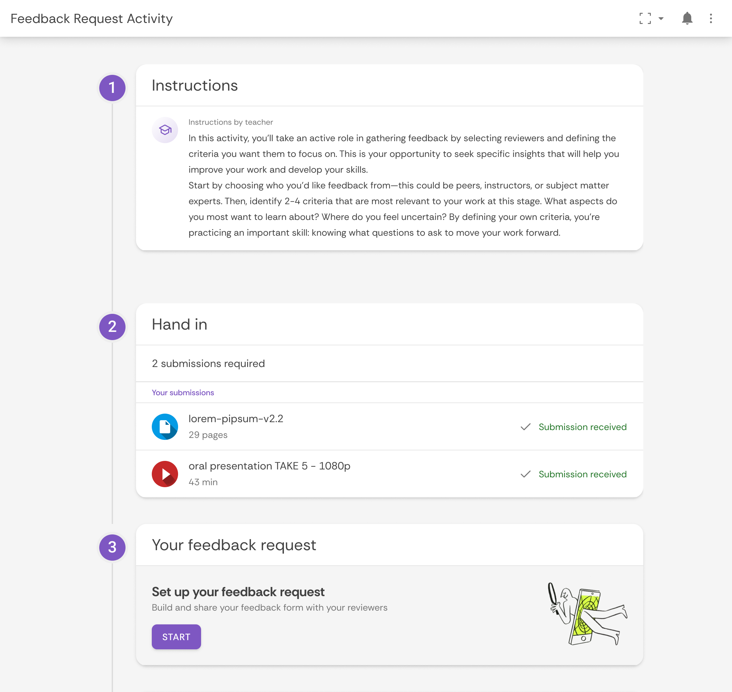Select step 3 circle in timeline
732x692 pixels.
112,548
